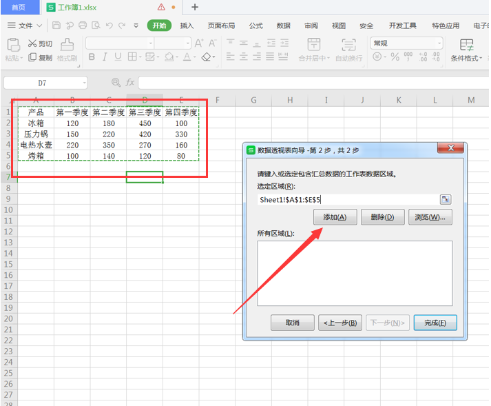Viewport: 491px width, 406px height.
Task: Click the align left icon
Action: pyautogui.click(x=231, y=57)
